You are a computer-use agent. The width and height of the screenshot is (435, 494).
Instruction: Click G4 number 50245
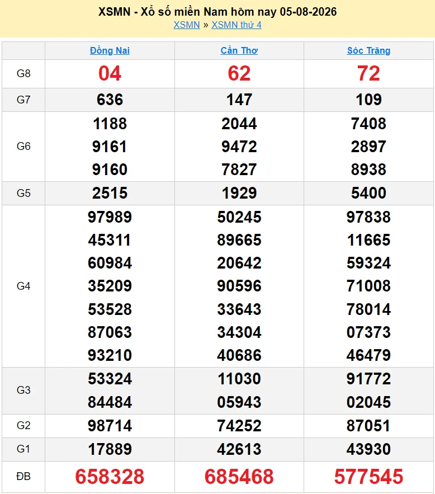pos(239,217)
